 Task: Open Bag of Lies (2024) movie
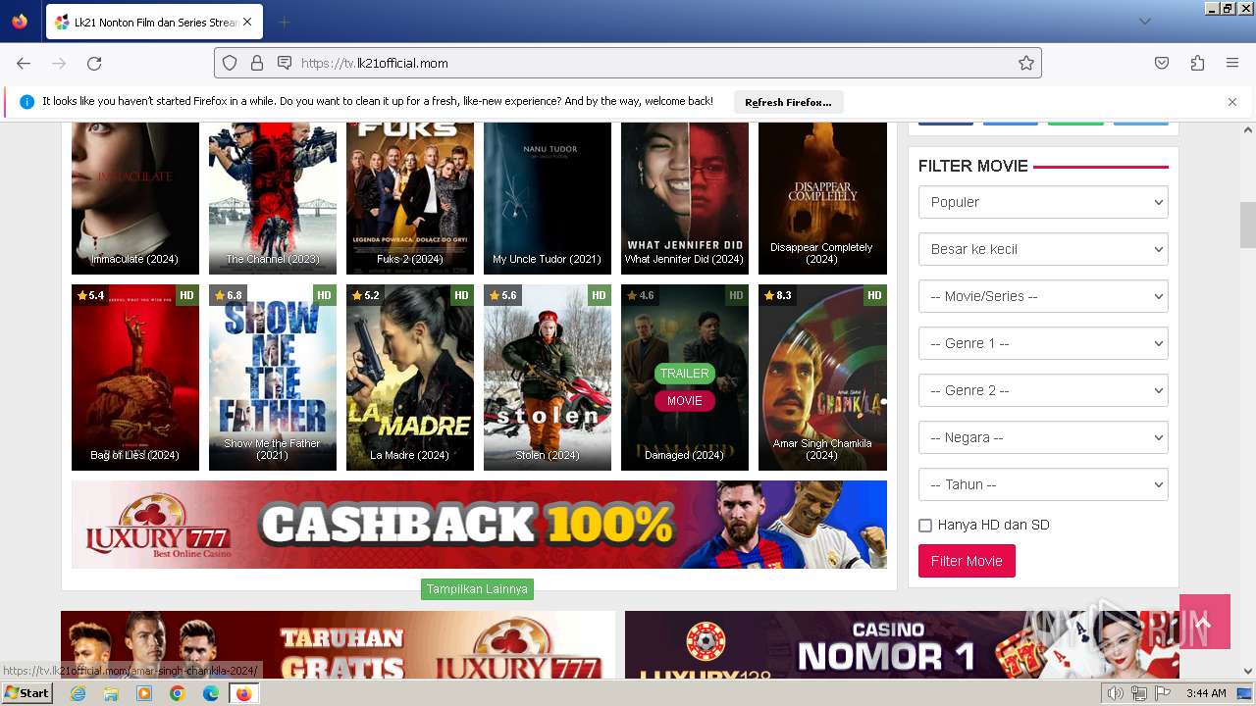click(135, 378)
